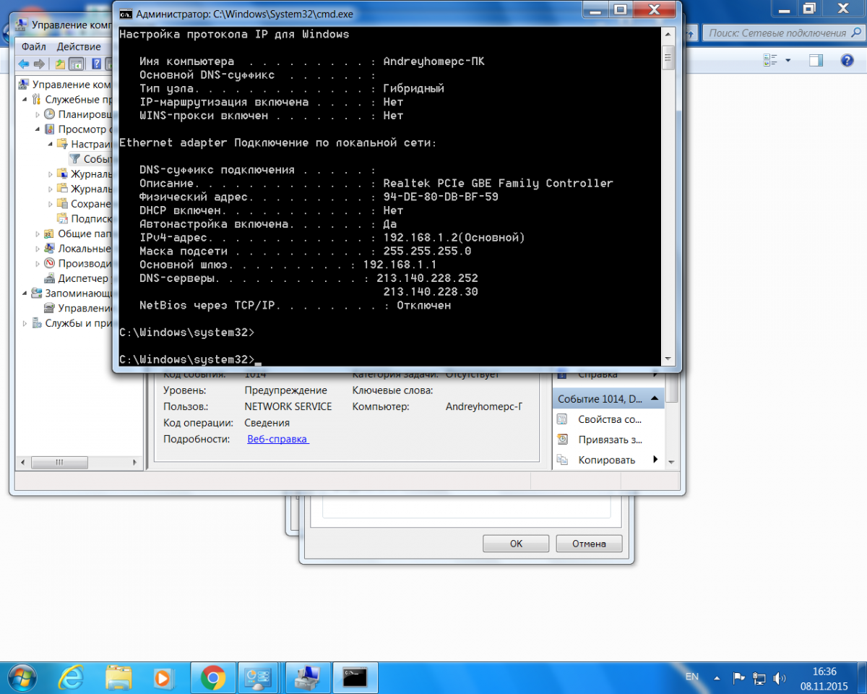The height and width of the screenshot is (694, 867).
Task: Open the Действие menu
Action: tap(79, 46)
